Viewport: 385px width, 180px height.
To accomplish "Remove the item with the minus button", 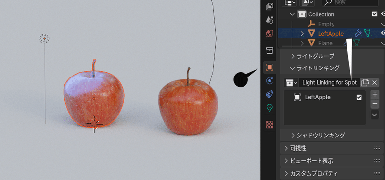I will coord(375,103).
